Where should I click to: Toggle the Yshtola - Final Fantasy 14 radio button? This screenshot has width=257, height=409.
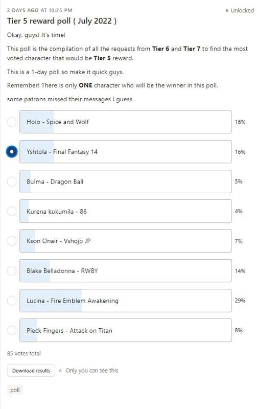point(12,151)
